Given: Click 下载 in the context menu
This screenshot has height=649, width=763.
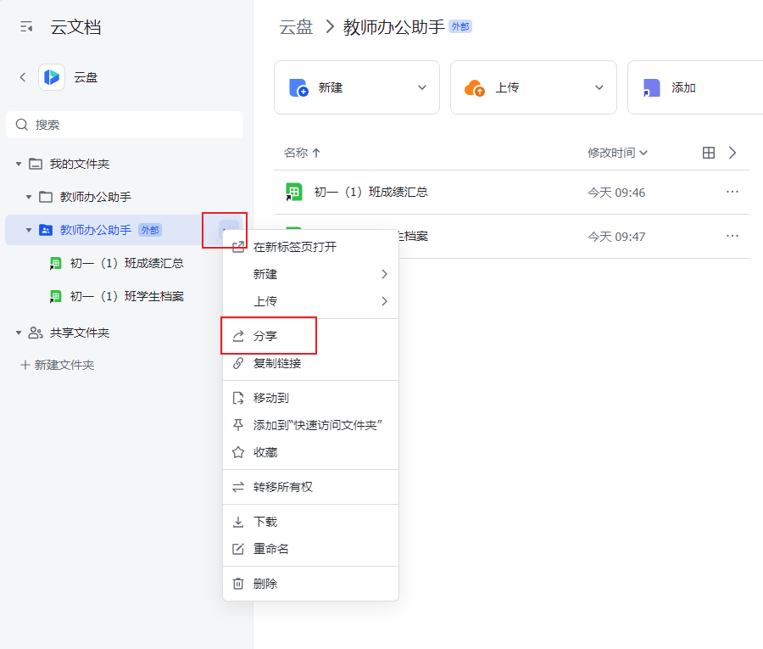Looking at the screenshot, I should tap(310, 522).
